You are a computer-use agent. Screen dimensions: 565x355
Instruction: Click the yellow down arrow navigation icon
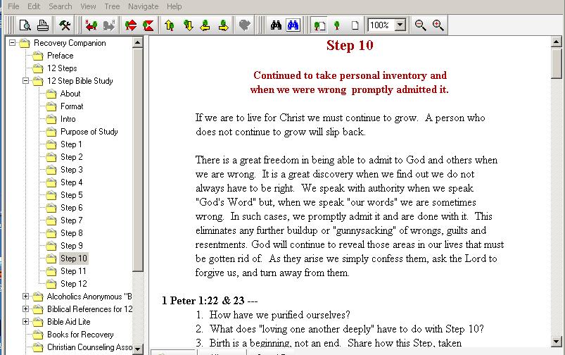(187, 25)
